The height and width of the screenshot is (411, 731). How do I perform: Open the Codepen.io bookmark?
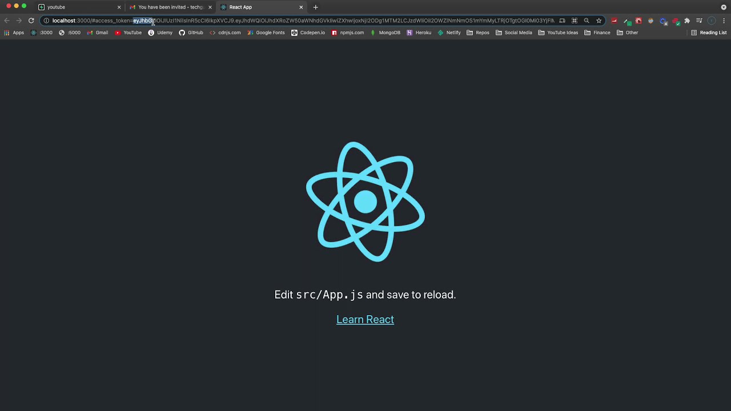tap(308, 33)
